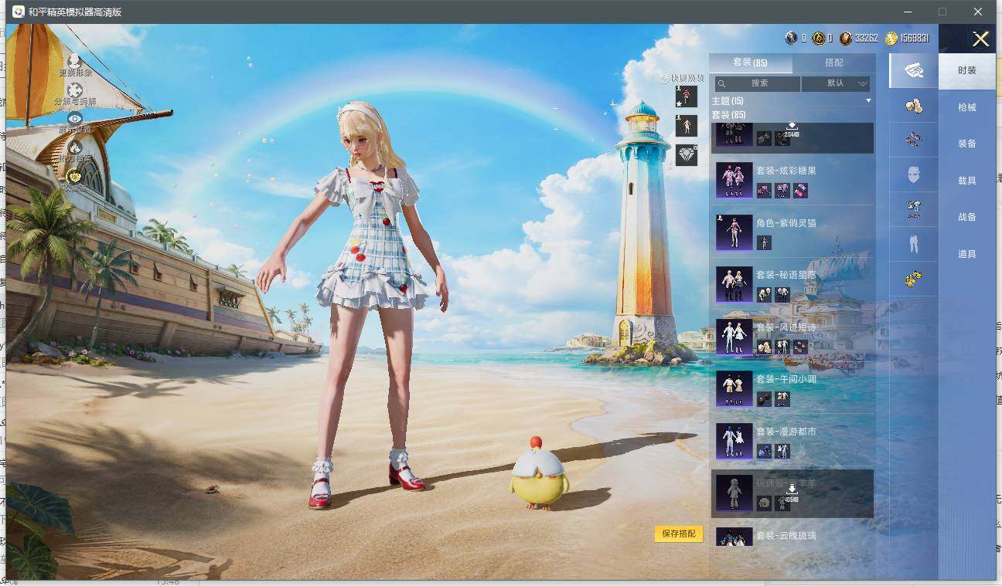Screen dimensions: 1002x586
Task: Select first item icon under 秘语星愿
Action: tap(764, 294)
